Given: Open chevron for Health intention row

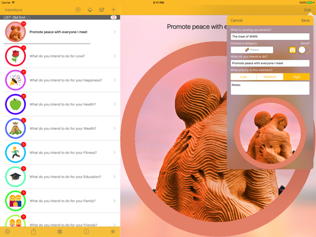Looking at the screenshot, I should point(114,104).
